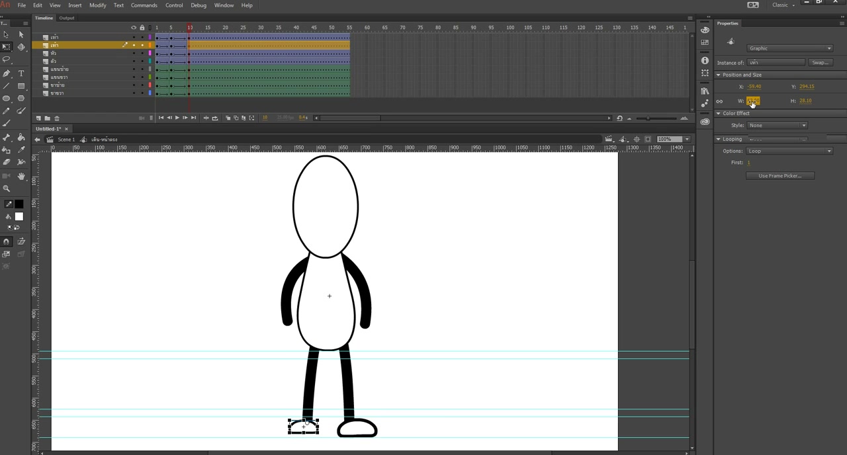This screenshot has width=847, height=455.
Task: Switch to the Output tab
Action: [x=67, y=18]
